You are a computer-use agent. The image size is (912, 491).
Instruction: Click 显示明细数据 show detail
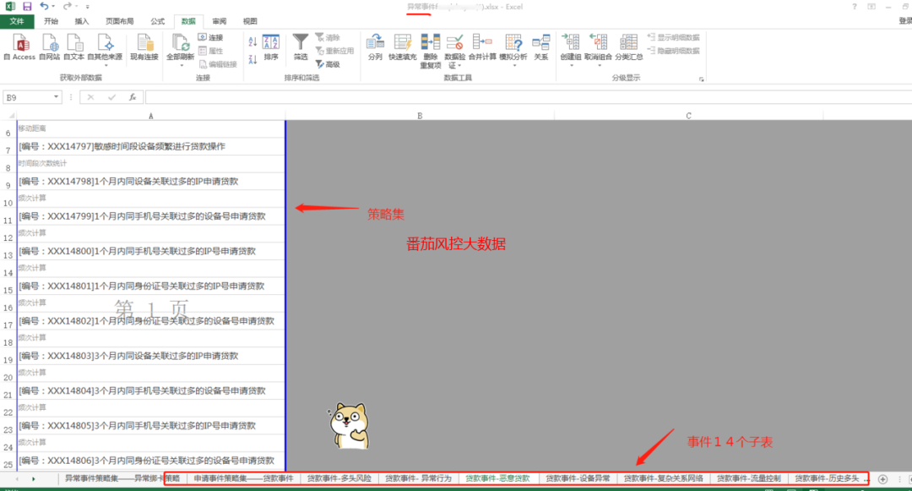[674, 37]
